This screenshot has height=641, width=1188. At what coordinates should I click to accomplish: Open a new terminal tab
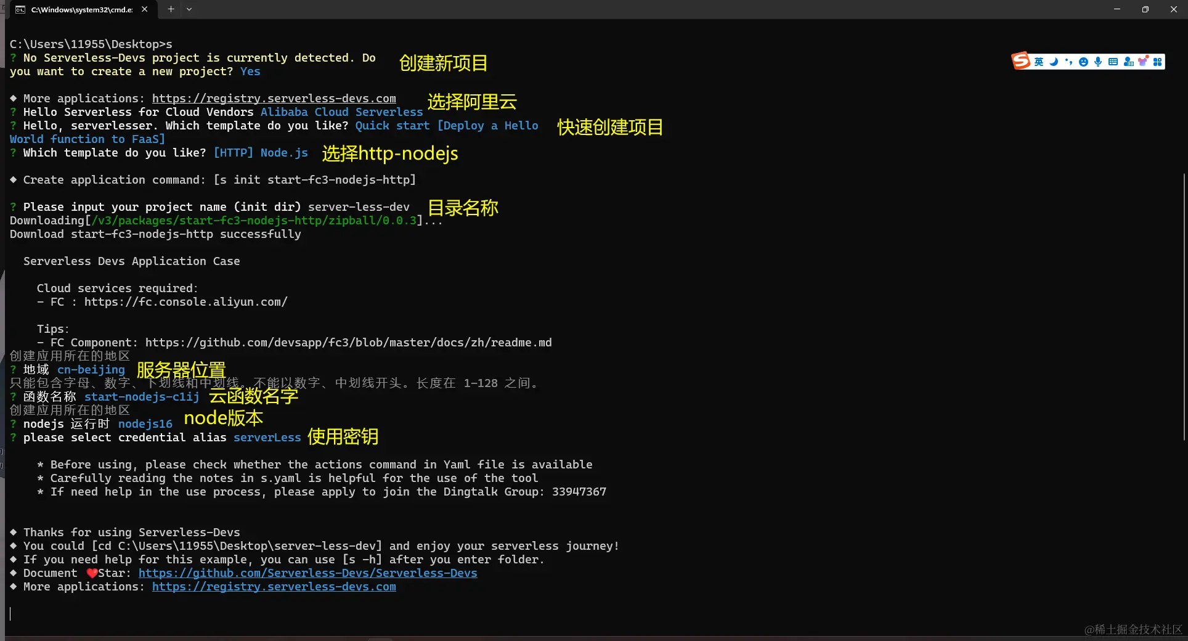tap(171, 9)
